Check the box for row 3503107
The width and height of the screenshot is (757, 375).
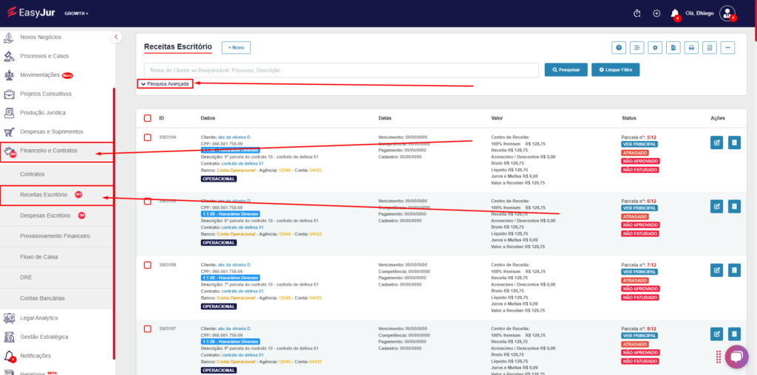coord(148,328)
